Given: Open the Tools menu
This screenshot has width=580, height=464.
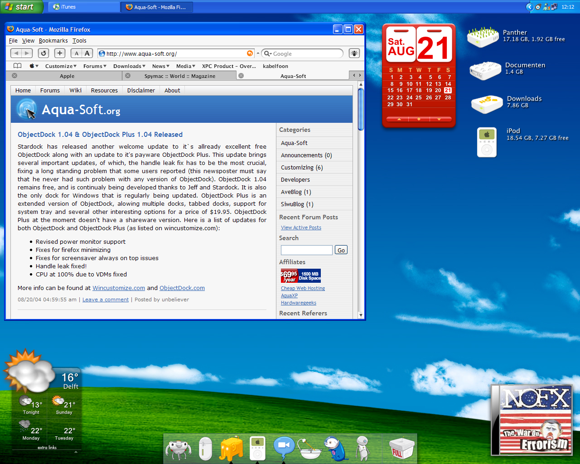Looking at the screenshot, I should 79,40.
